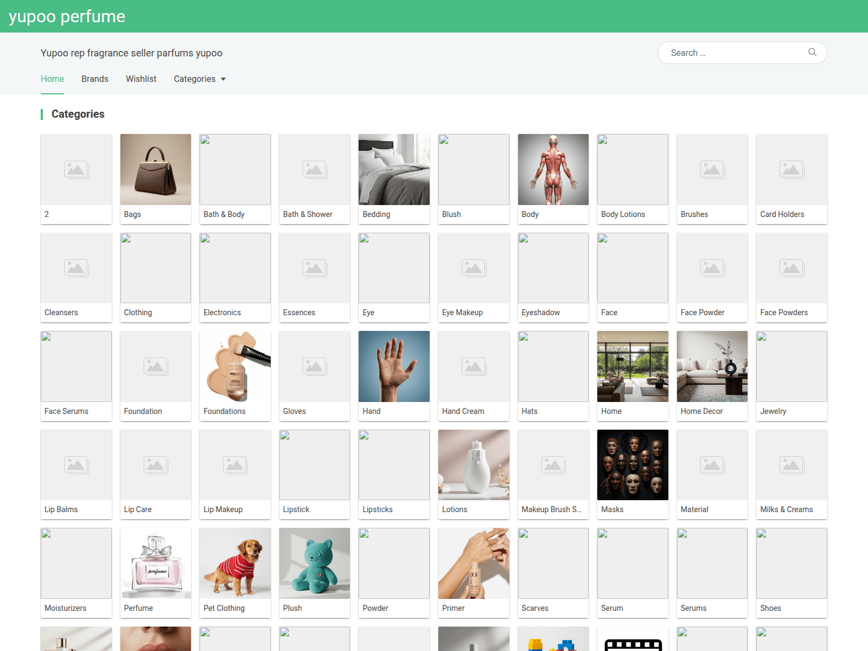Viewport: 868px width, 651px height.
Task: Open the Face Serums category link
Action: (x=66, y=411)
